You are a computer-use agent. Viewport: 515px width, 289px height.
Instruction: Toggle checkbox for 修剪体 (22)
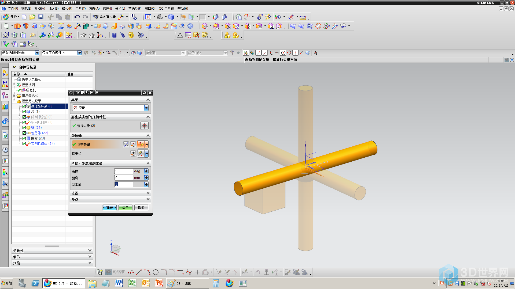pyautogui.click(x=24, y=133)
